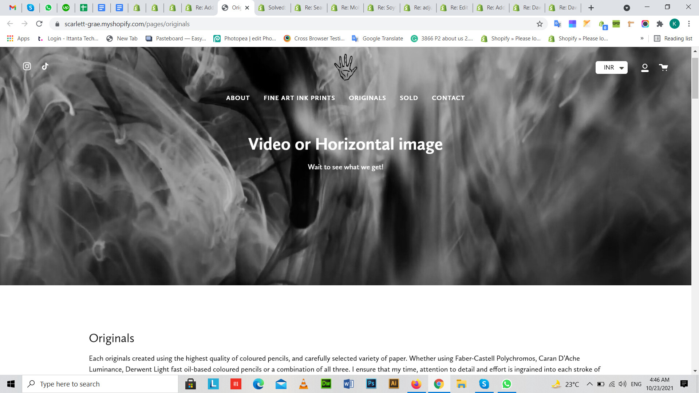Click the page vertical scrollbar thumb
The image size is (699, 393).
coord(695,78)
